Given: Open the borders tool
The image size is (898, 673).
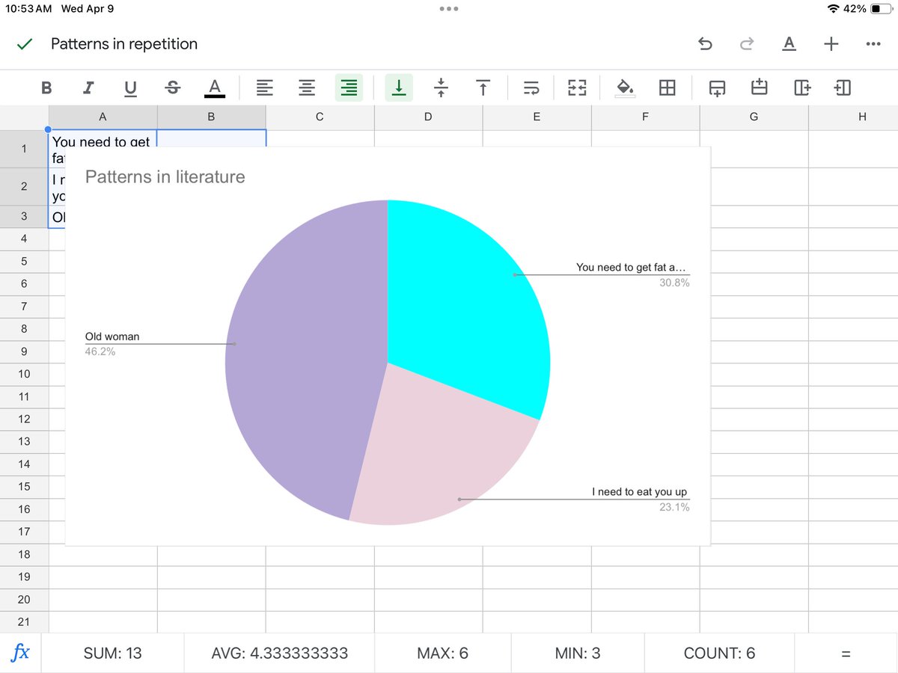Looking at the screenshot, I should pos(668,87).
